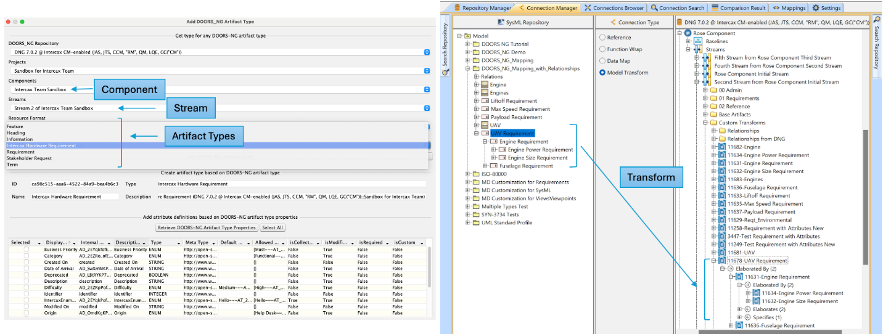
Task: Click the Baselines icon in repository tree
Action: (699, 41)
